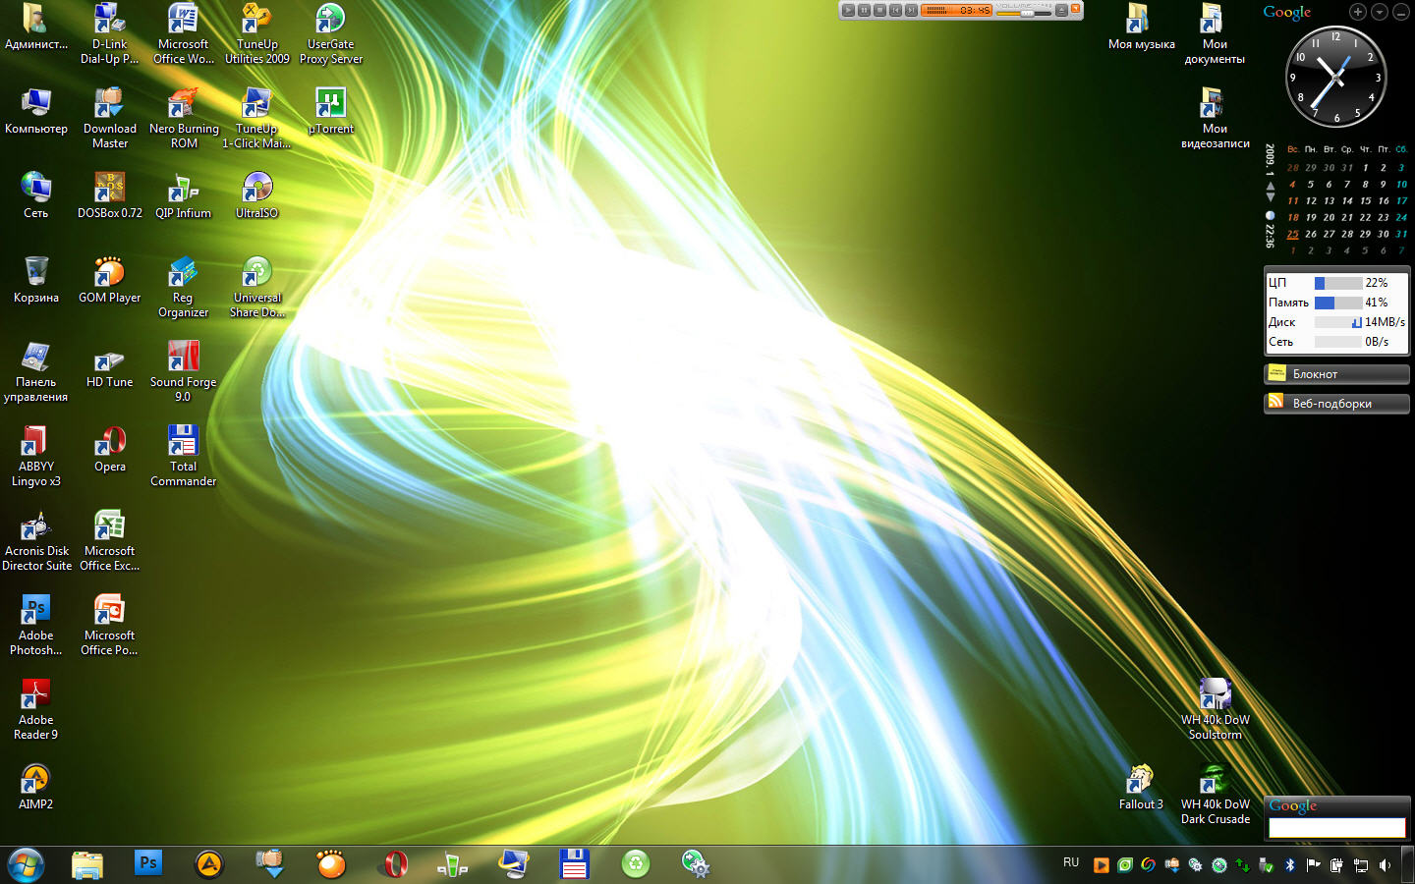The width and height of the screenshot is (1415, 884).
Task: Select the GOM Player desktop icon
Action: tap(109, 279)
